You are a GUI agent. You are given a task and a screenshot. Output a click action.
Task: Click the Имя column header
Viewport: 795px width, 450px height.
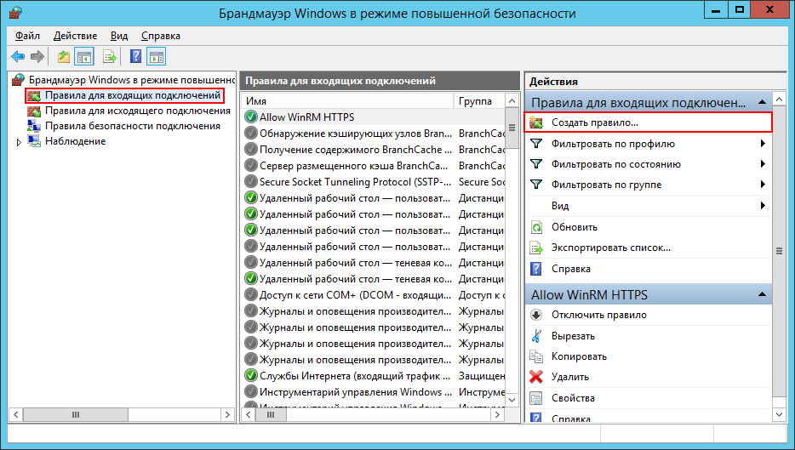(347, 101)
